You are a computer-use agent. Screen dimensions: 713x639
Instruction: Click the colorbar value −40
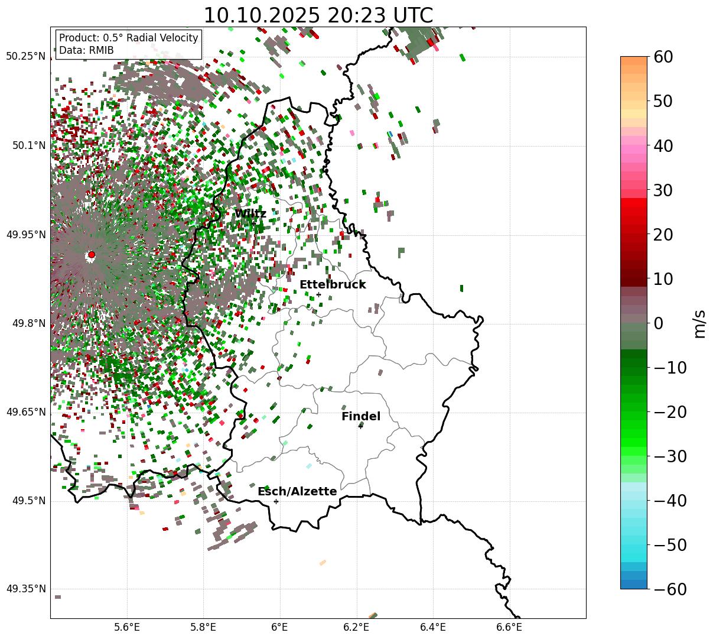coord(670,500)
